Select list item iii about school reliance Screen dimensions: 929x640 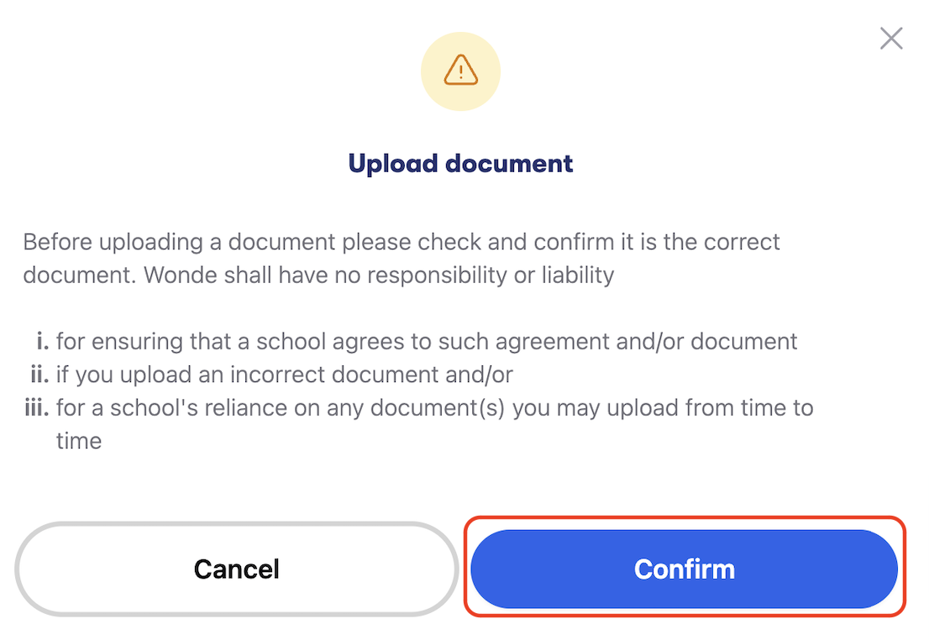420,407
